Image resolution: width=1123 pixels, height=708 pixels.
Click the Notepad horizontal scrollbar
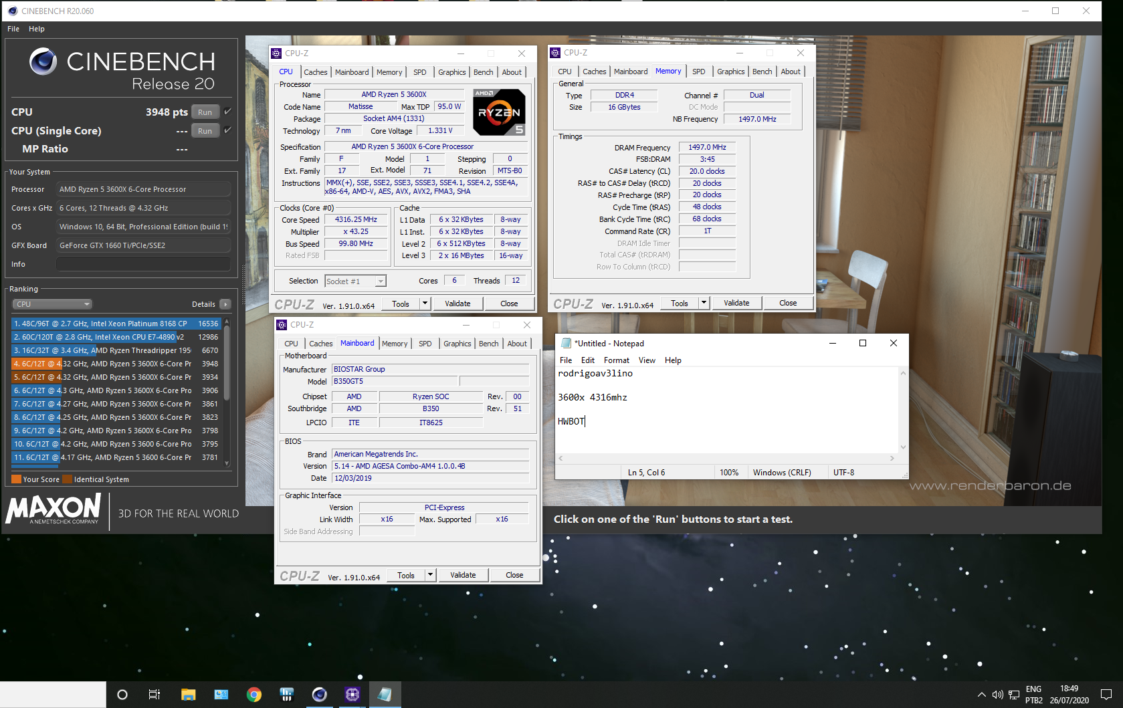[726, 459]
